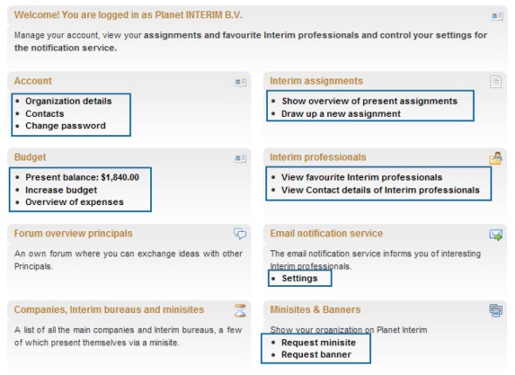Open Organization details
The image size is (515, 375).
69,101
